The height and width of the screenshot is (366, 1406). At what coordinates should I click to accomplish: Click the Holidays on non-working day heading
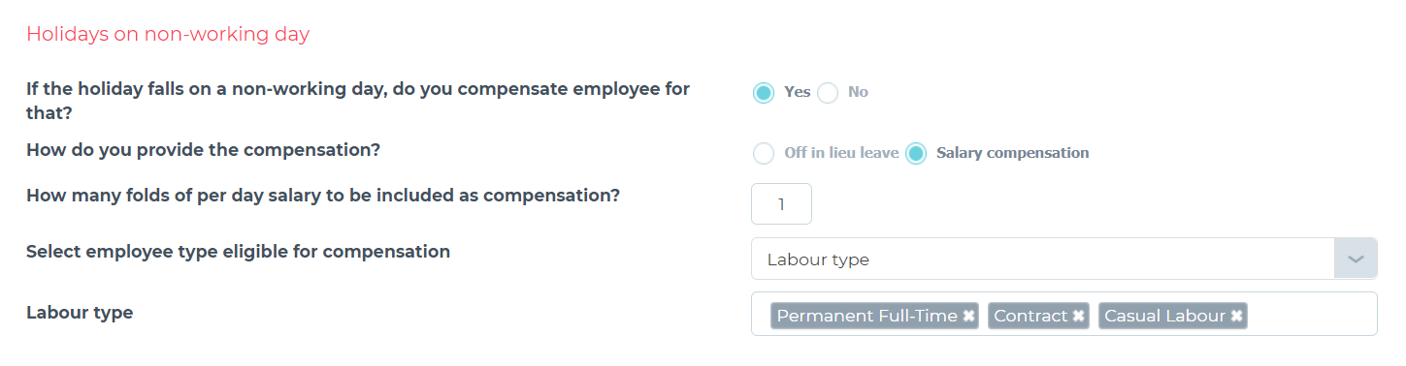click(168, 35)
